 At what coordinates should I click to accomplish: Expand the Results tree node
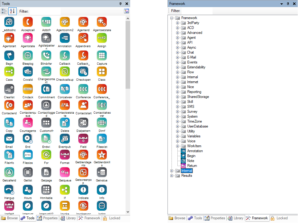tap(172, 176)
